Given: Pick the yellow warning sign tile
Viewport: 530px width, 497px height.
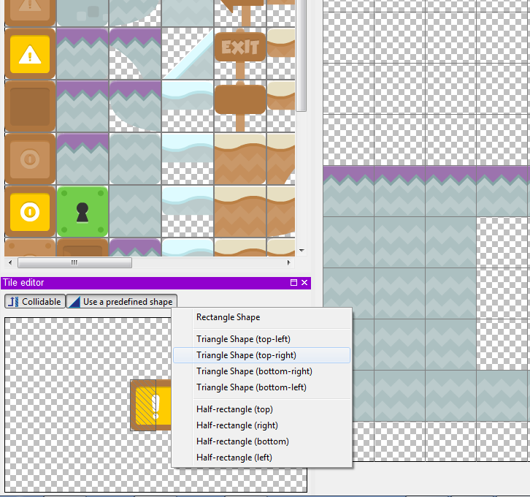Looking at the screenshot, I should [30, 54].
